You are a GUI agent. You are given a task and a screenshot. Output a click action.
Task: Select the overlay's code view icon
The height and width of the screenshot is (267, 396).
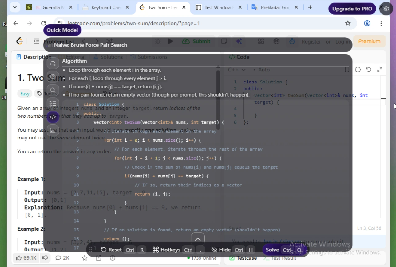pos(53,117)
